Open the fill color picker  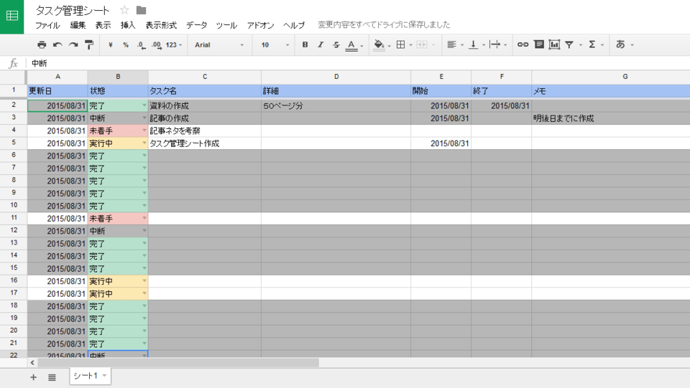tap(379, 45)
